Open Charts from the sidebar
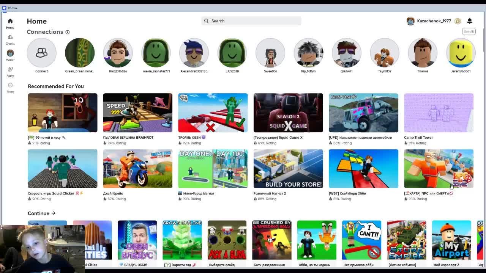The image size is (486, 273). [10, 39]
